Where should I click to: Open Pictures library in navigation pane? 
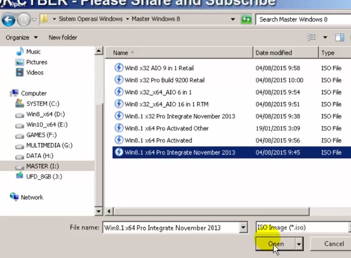[31, 62]
